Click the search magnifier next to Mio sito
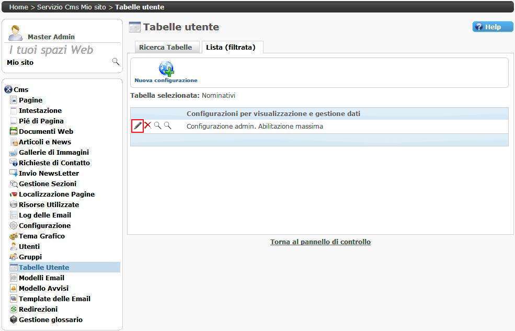Screen dimensions: 515x331 (x=116, y=62)
